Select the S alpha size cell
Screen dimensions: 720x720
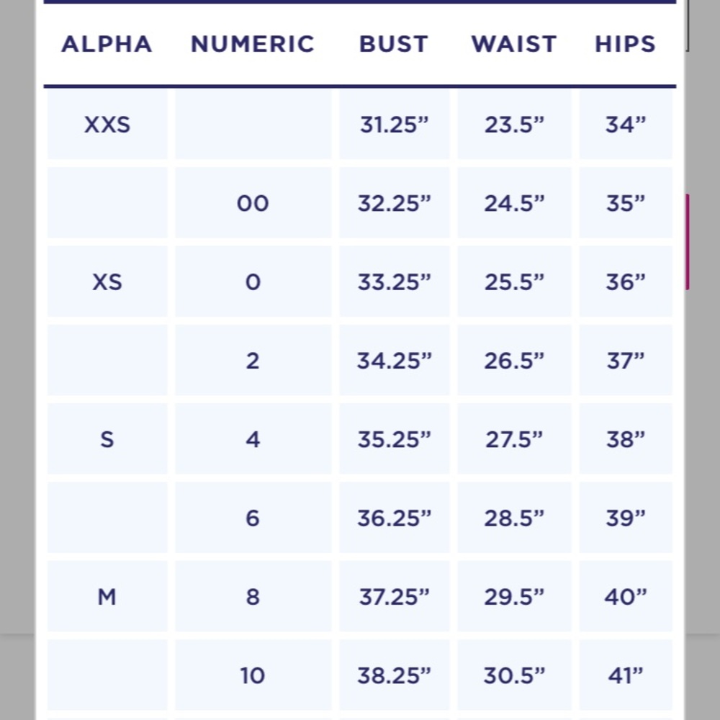[x=107, y=439]
